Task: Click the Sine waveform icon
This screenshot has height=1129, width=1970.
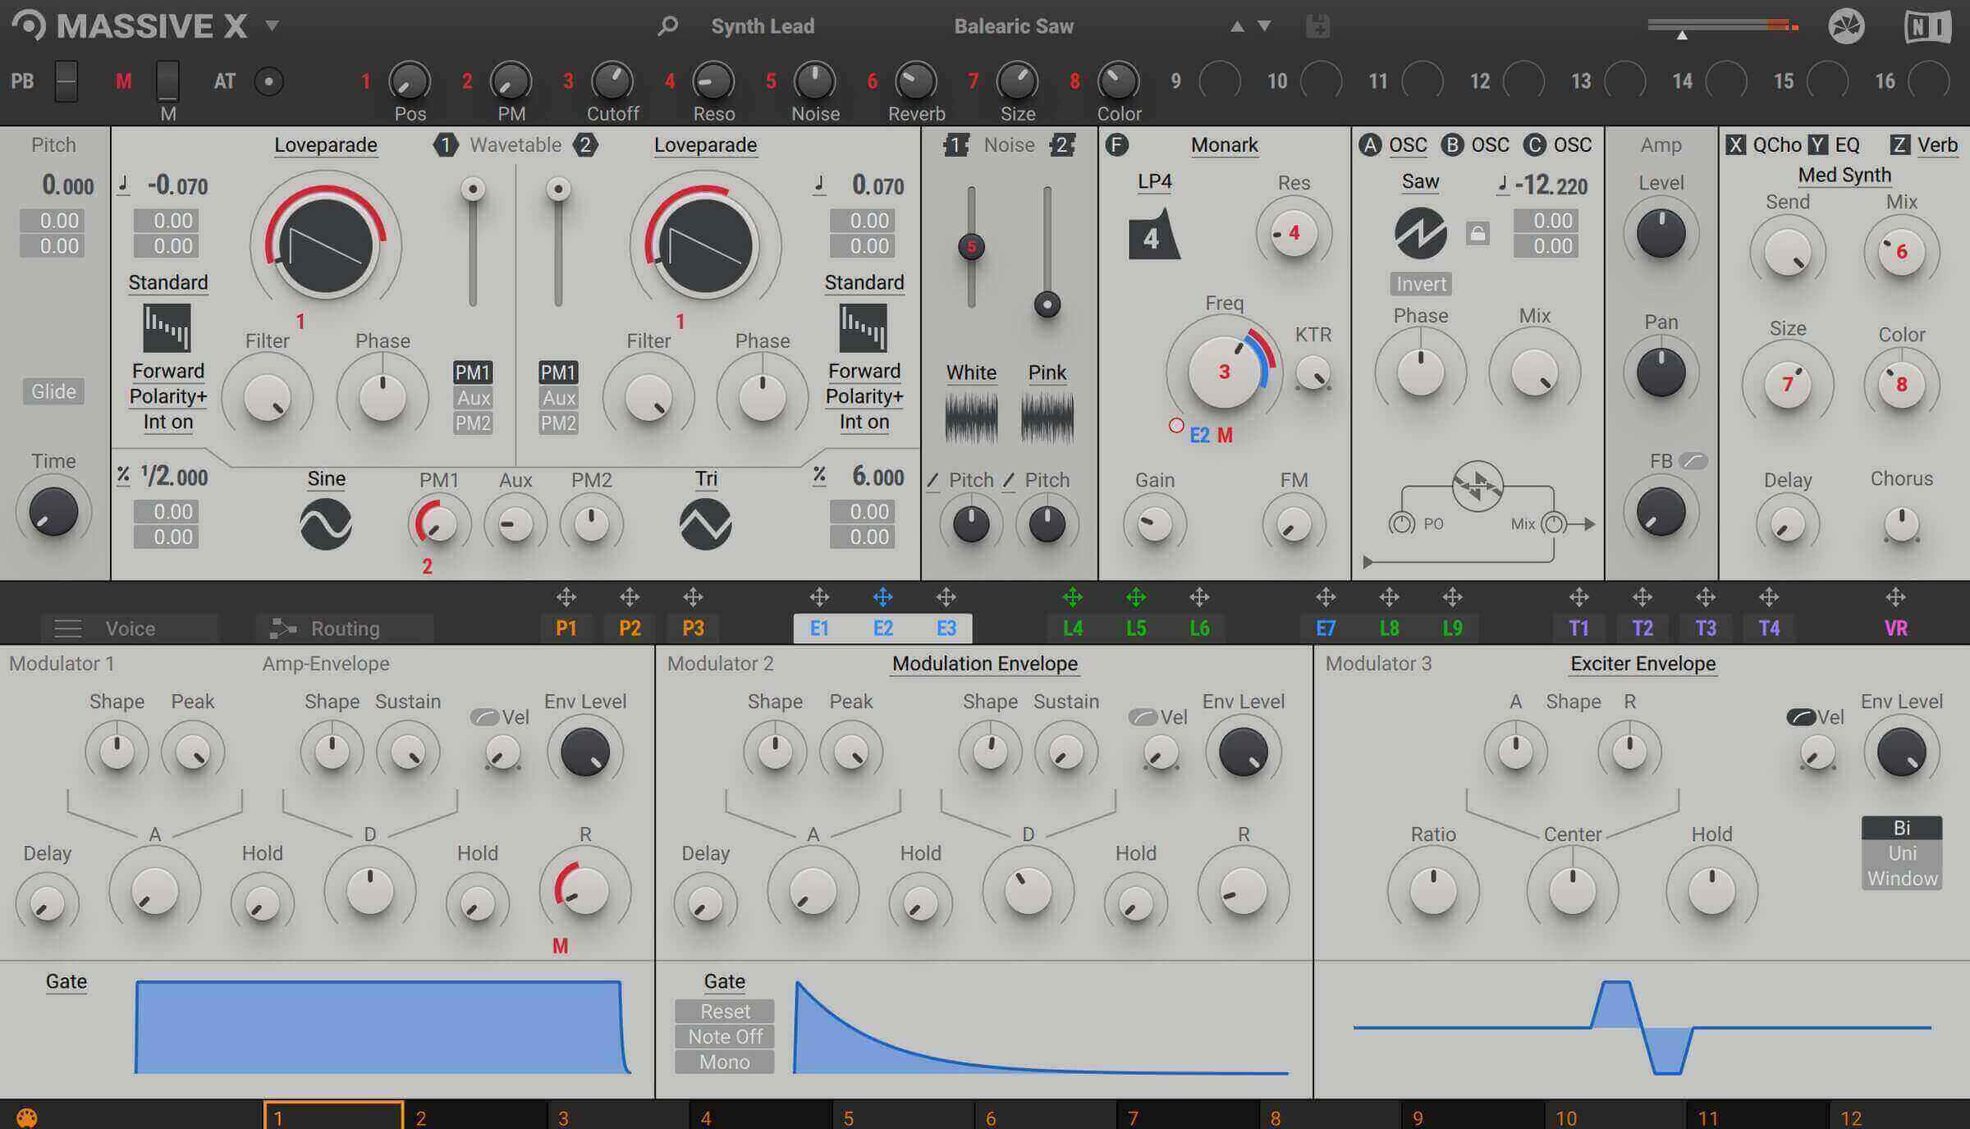Action: (326, 523)
